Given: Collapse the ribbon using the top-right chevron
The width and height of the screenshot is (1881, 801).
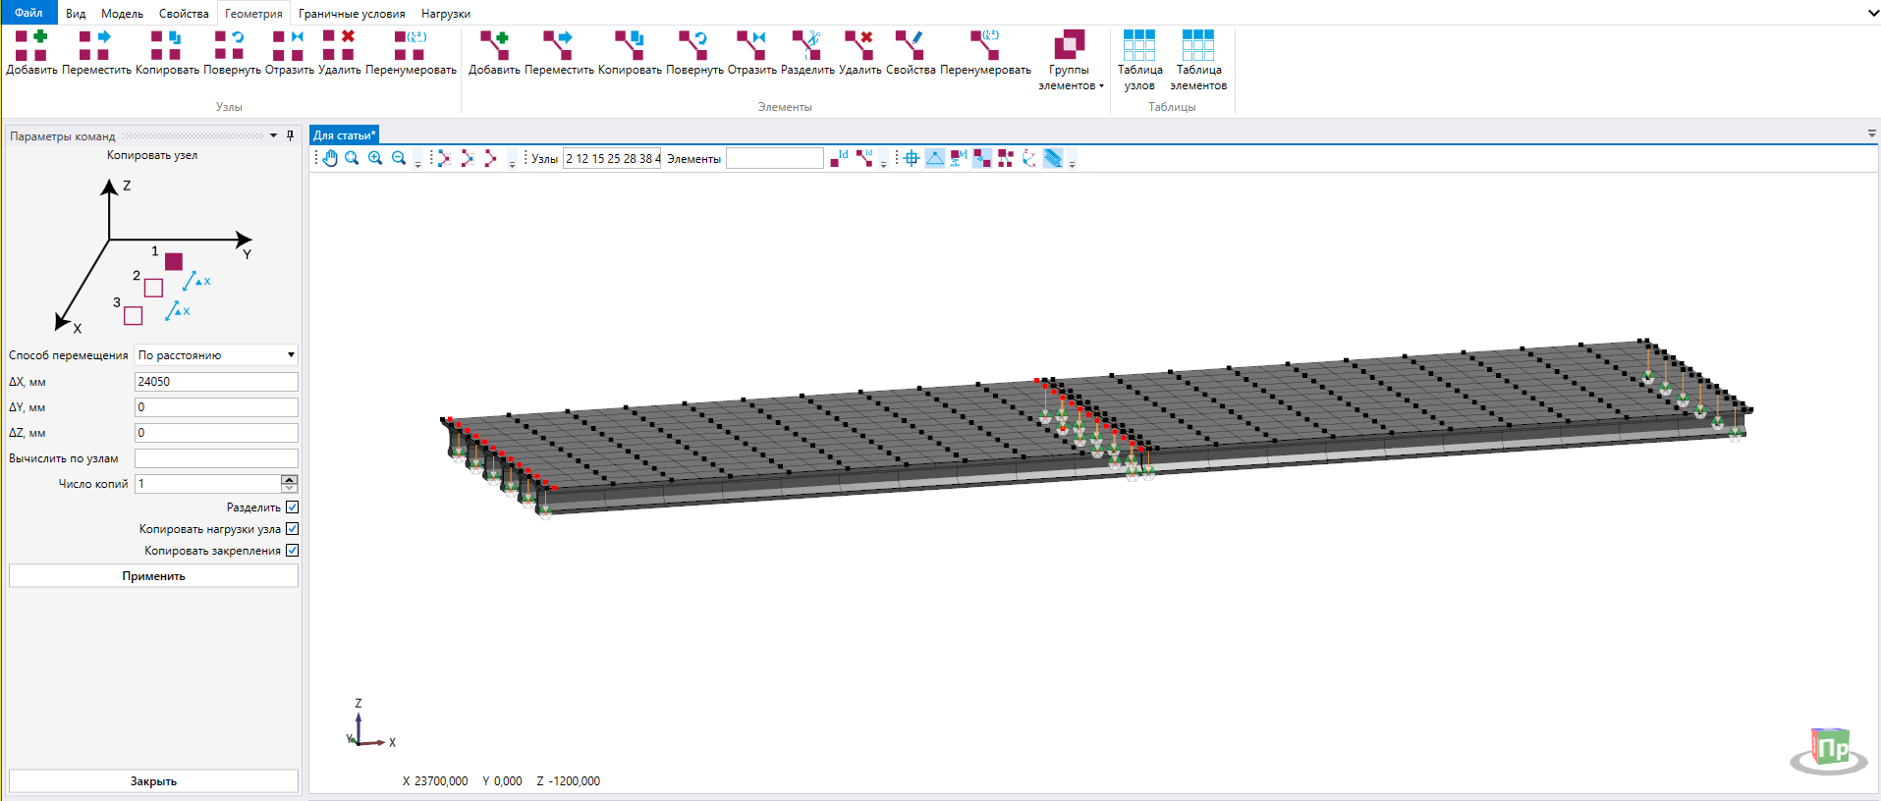Looking at the screenshot, I should [1872, 13].
